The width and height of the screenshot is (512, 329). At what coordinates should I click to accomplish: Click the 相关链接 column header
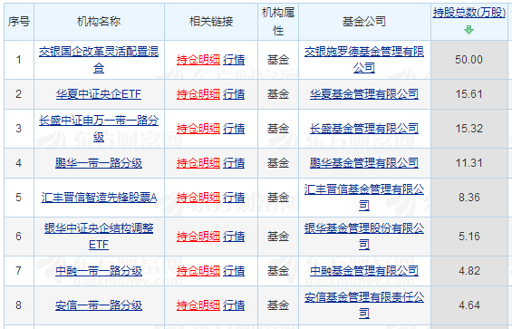211,22
